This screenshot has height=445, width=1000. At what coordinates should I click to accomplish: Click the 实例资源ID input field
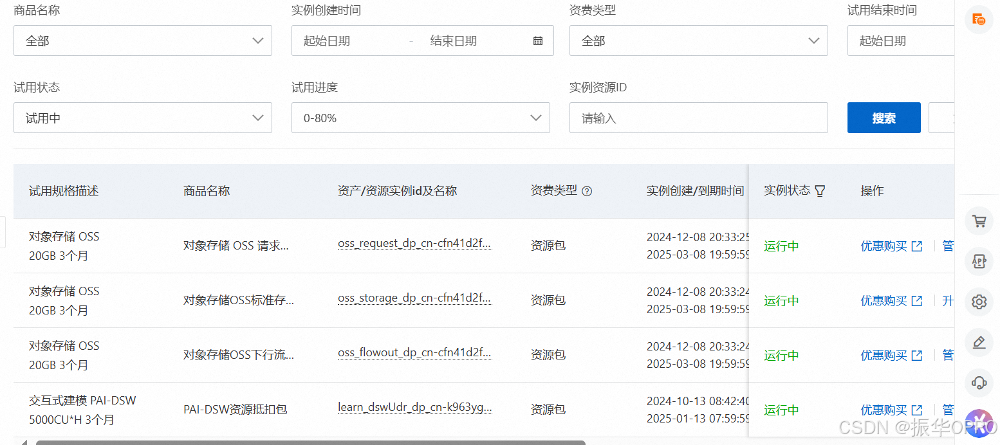[x=699, y=118]
